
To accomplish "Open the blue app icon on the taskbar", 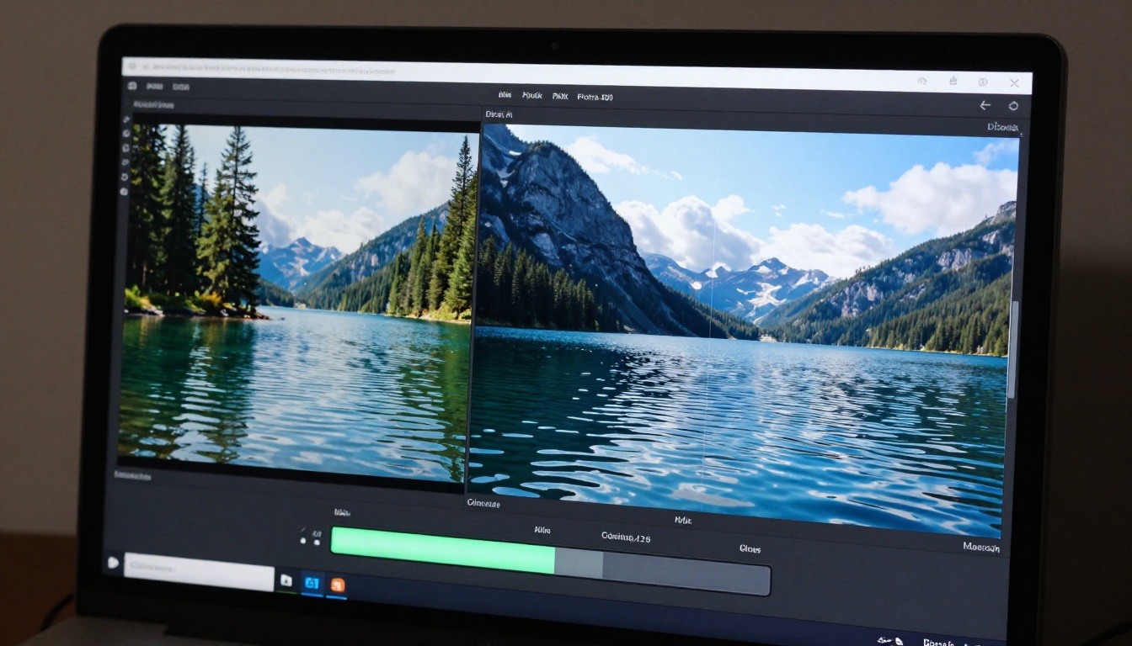I will tap(312, 583).
